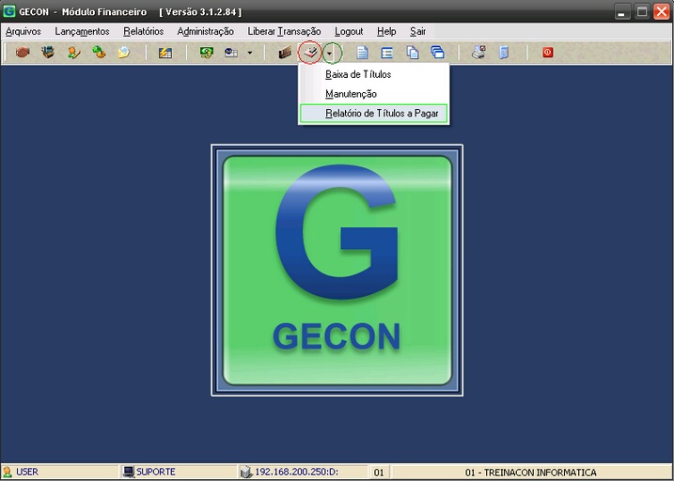Click the single document page icon
The height and width of the screenshot is (481, 674).
tap(362, 53)
